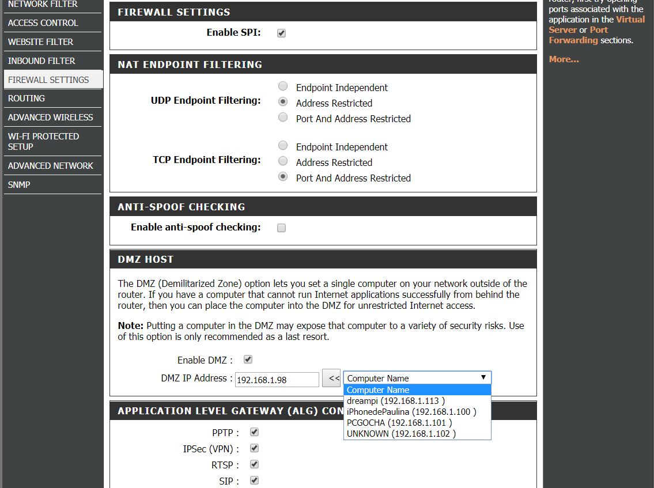Click the << copy computer name button
Screen dimensions: 654x488
331,379
